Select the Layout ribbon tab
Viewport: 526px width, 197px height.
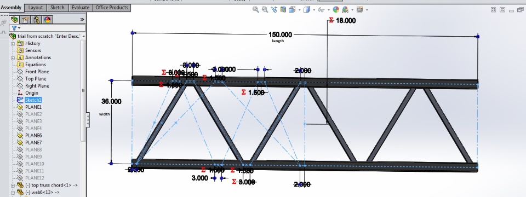[36, 8]
